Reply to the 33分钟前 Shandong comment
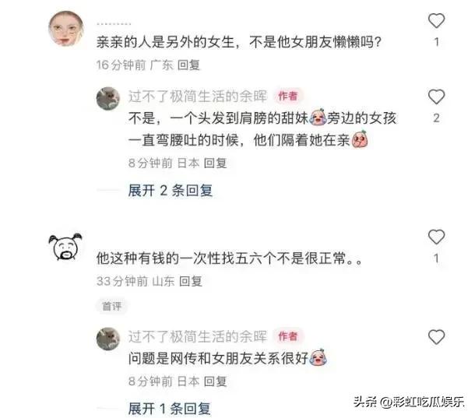The height and width of the screenshot is (418, 475). pyautogui.click(x=191, y=281)
